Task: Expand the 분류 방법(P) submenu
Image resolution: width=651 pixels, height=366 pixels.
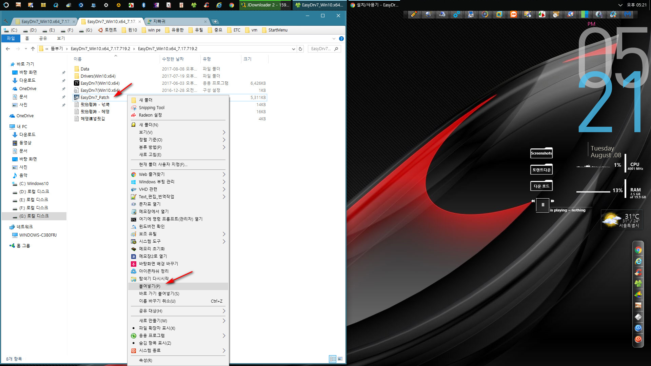Action: pyautogui.click(x=178, y=147)
